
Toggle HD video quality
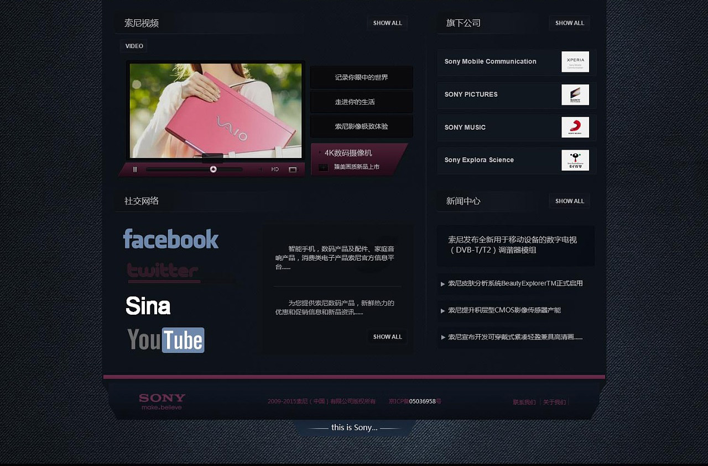pos(275,170)
